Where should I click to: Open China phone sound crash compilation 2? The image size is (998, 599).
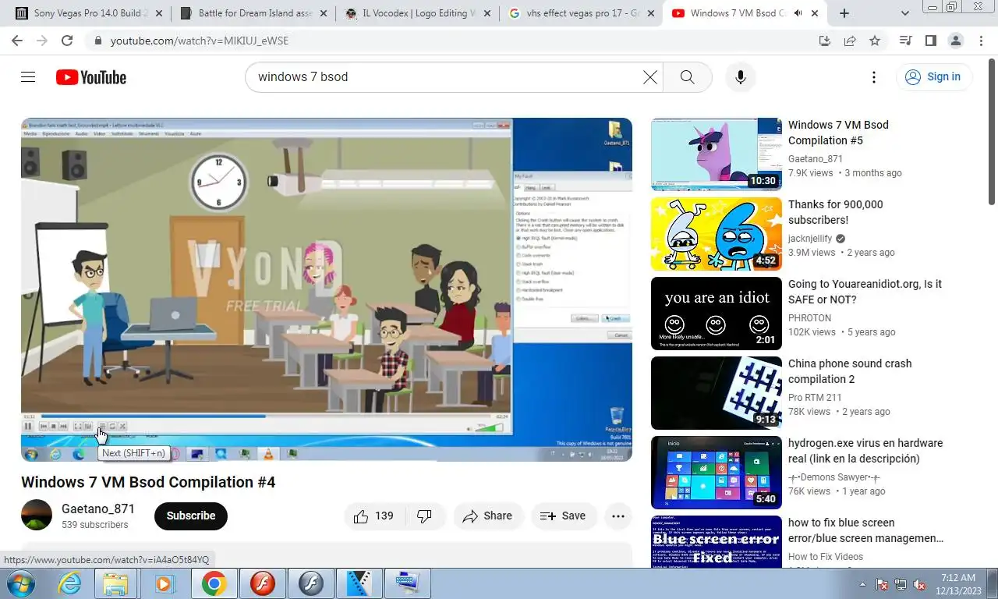[x=850, y=371]
